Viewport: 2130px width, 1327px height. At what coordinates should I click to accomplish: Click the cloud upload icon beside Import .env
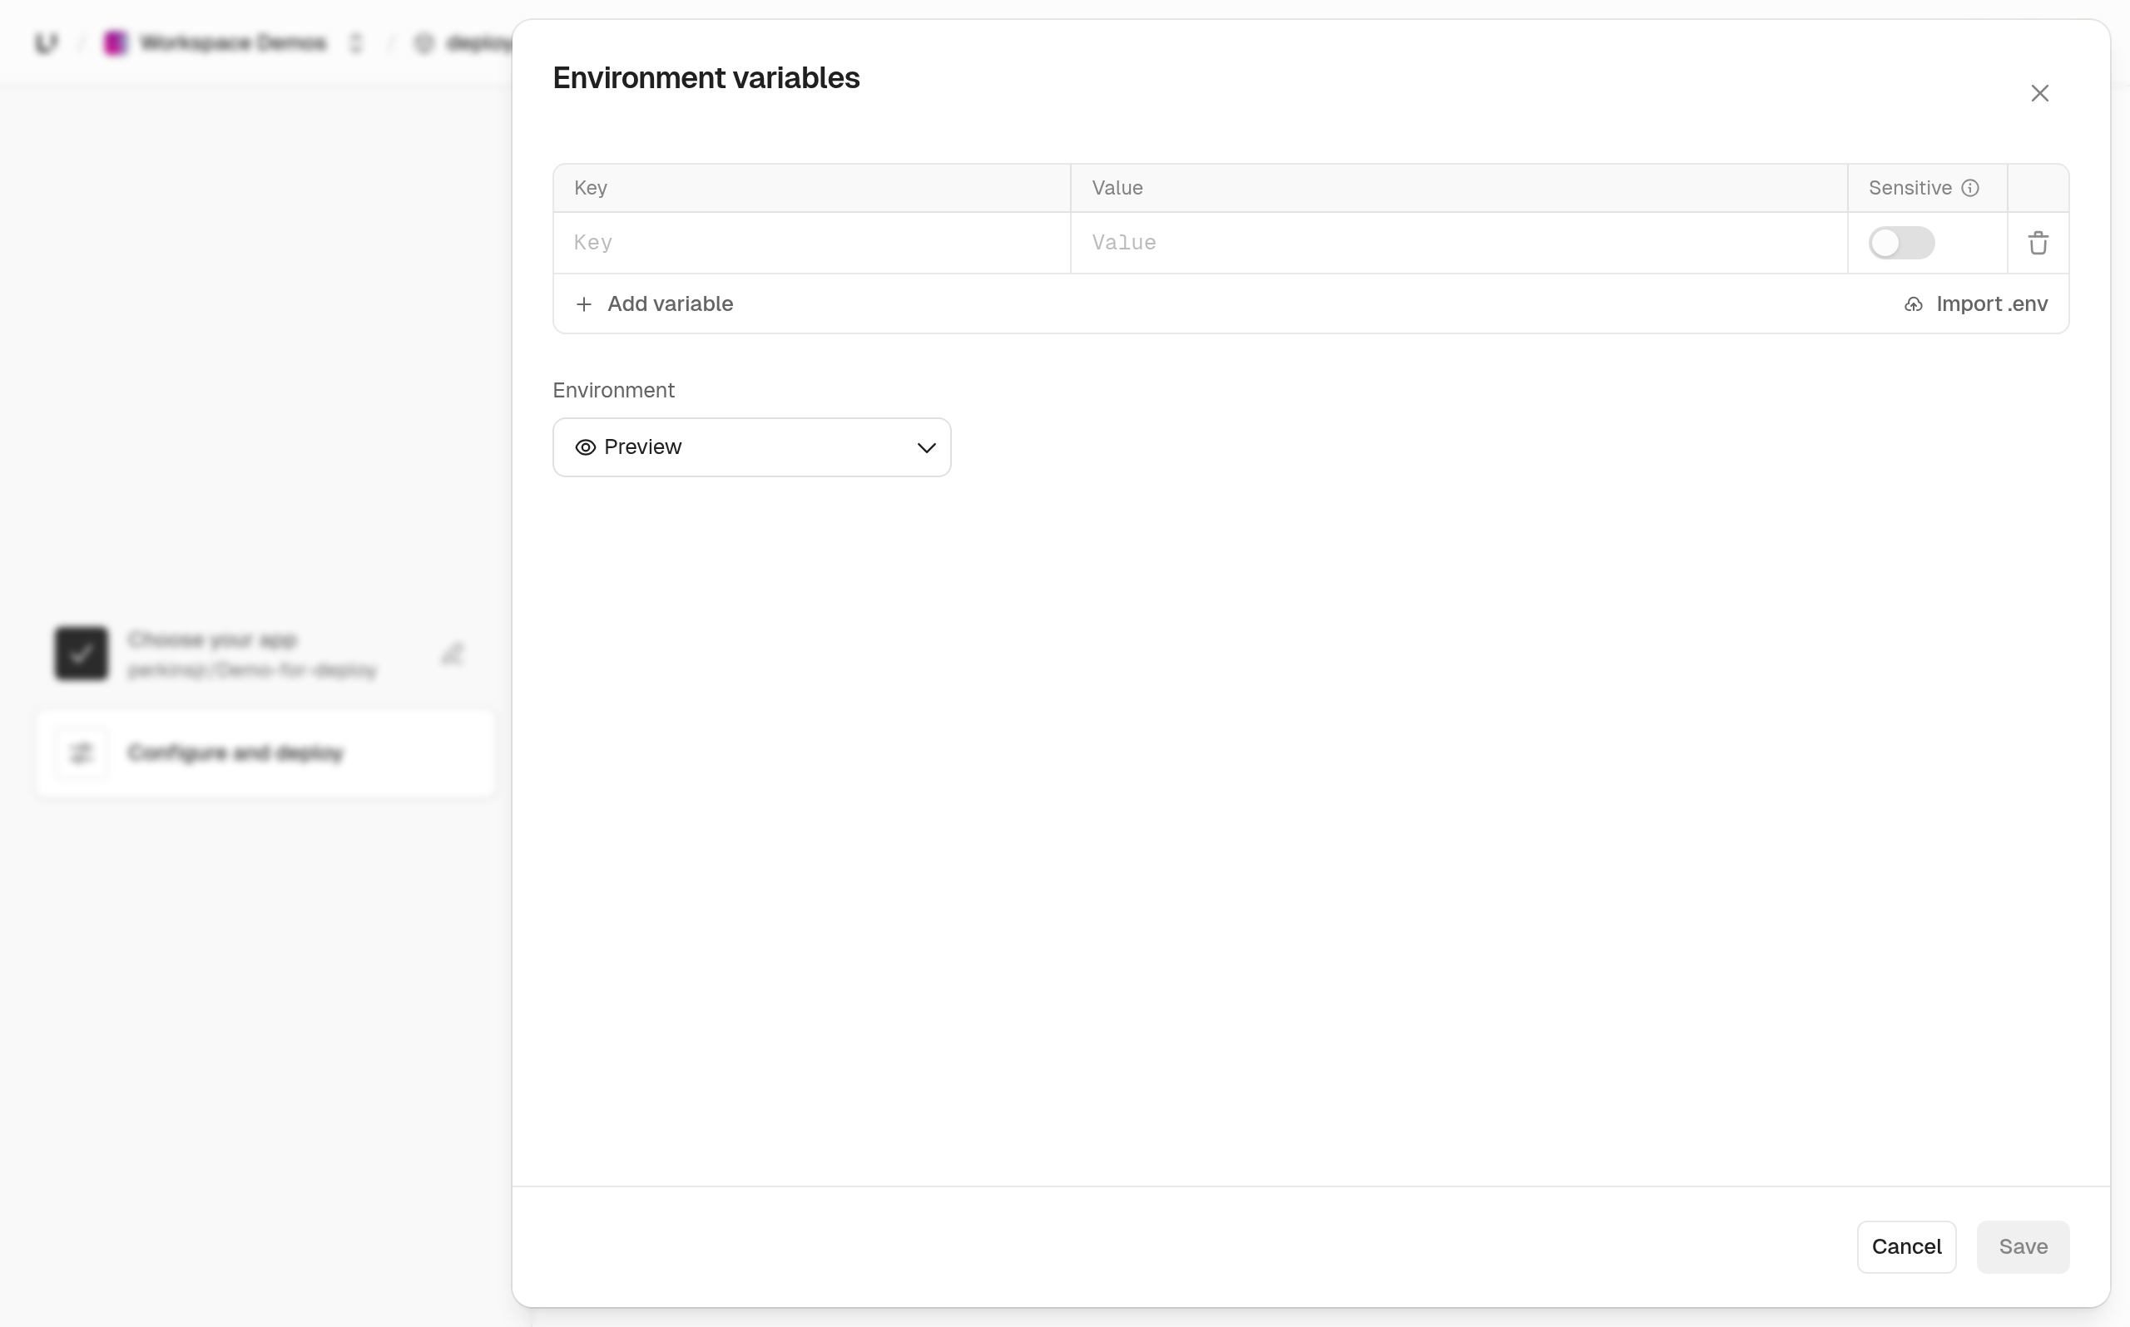coord(1913,303)
